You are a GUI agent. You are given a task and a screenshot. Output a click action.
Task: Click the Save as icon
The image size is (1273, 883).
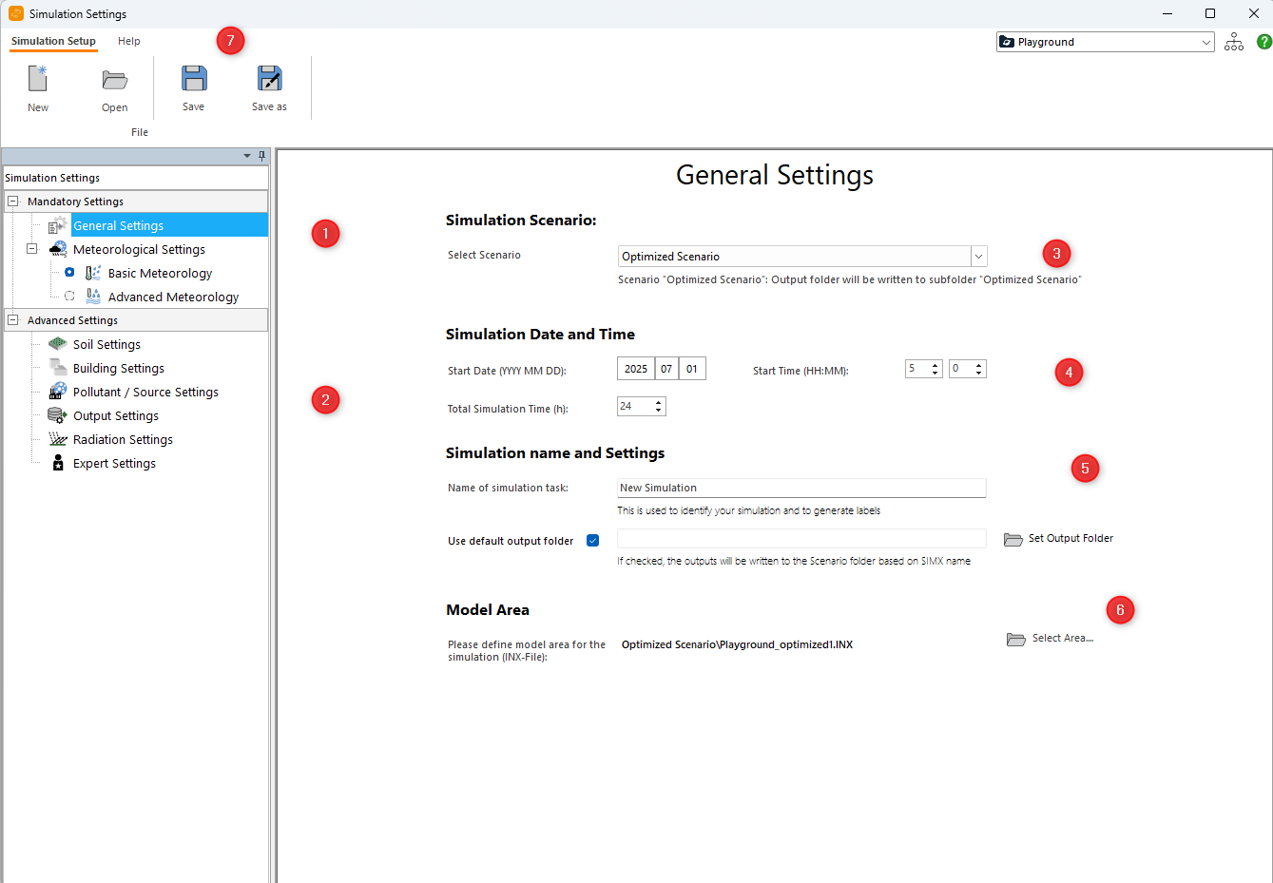[269, 79]
